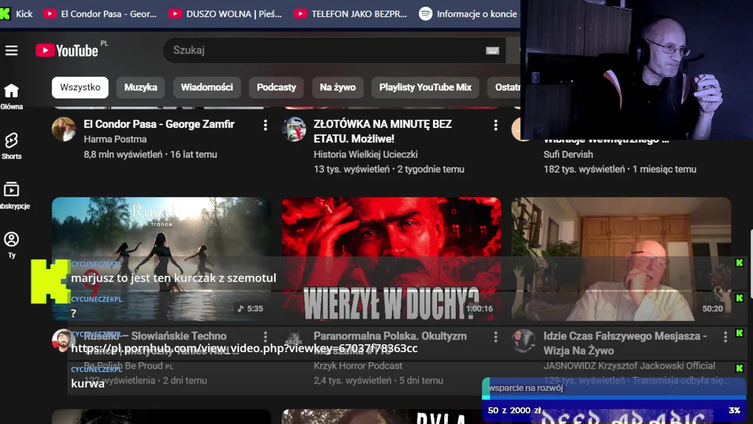The width and height of the screenshot is (753, 424).
Task: Visit the Harma Postma channel
Action: (115, 140)
